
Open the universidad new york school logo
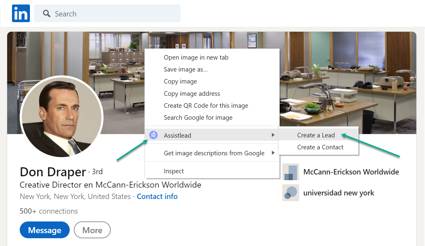click(290, 193)
